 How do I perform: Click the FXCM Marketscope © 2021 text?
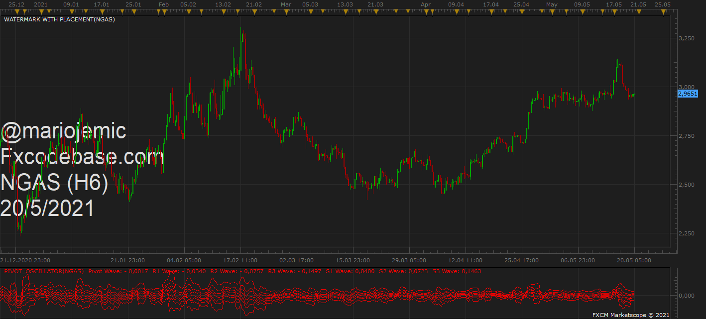point(631,315)
